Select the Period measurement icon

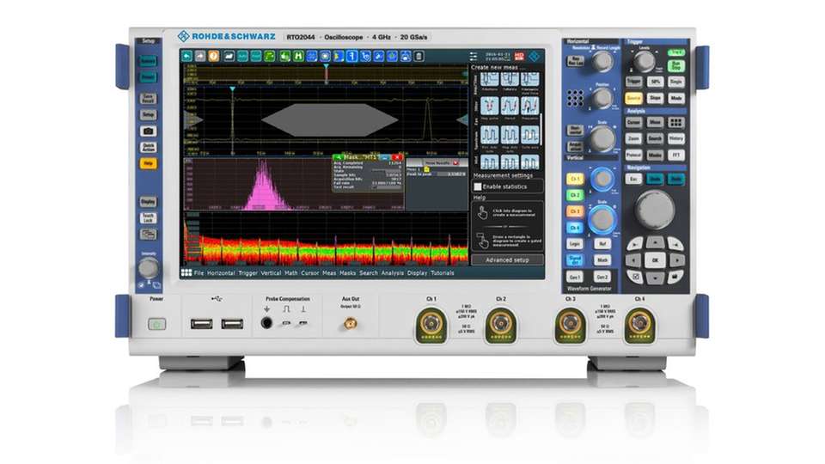point(510,106)
